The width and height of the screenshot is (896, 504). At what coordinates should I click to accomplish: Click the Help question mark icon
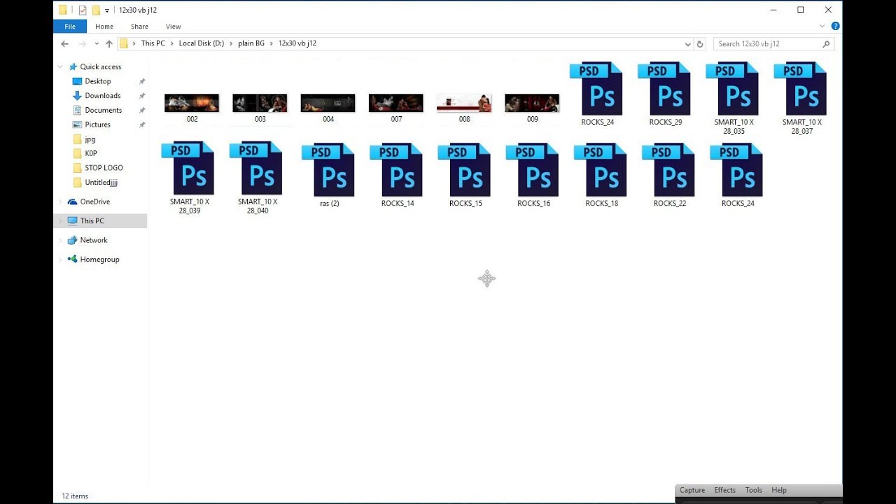(x=834, y=26)
